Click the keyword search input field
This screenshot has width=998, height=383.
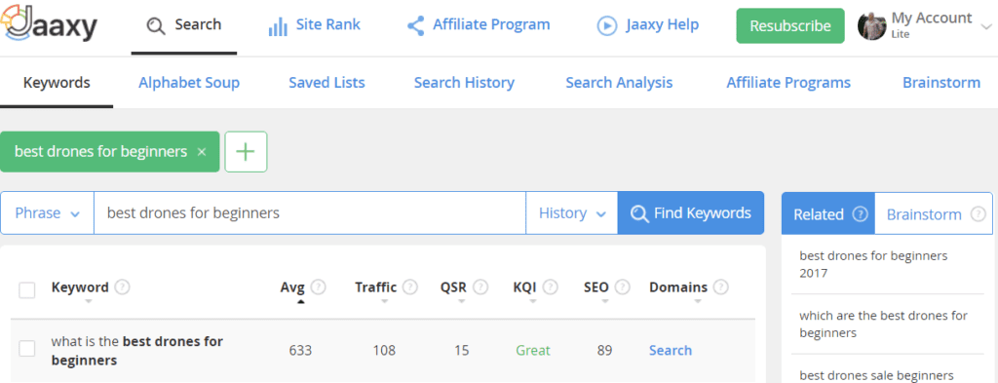click(310, 213)
